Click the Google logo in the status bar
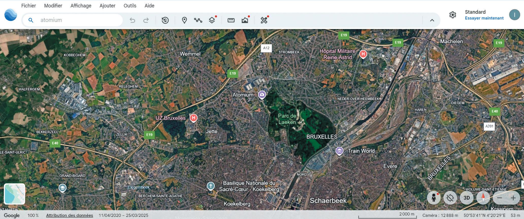 pos(12,215)
